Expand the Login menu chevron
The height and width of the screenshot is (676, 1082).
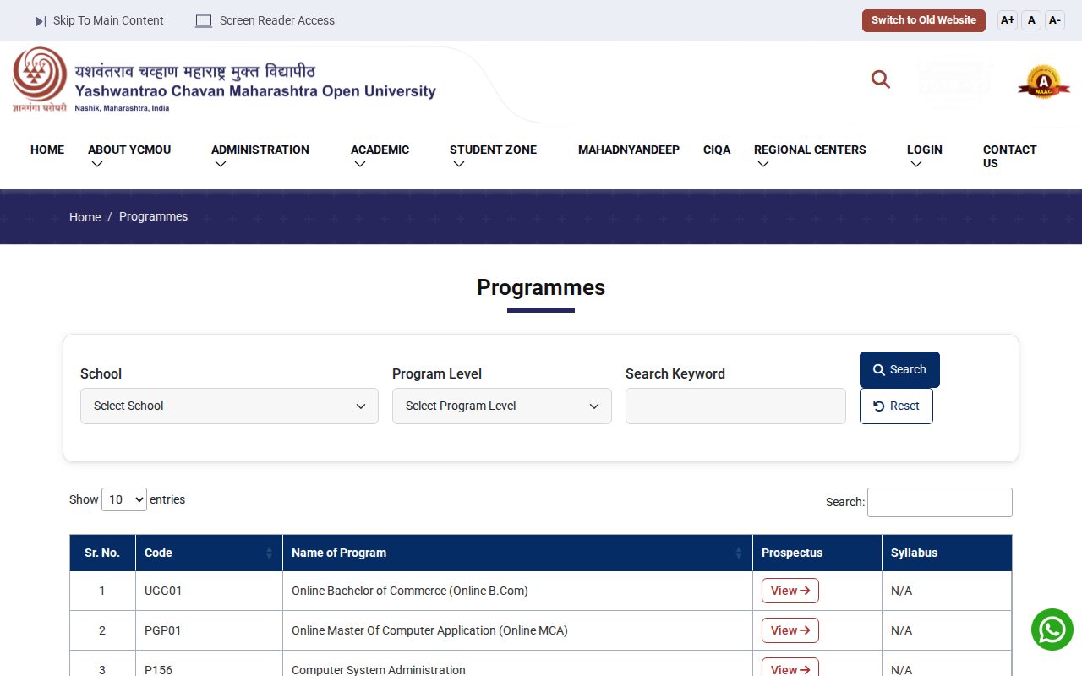916,165
